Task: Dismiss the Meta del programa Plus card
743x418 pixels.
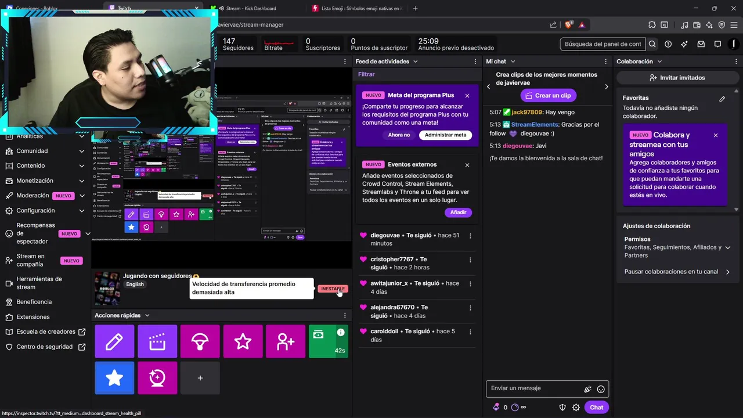Action: [x=467, y=95]
